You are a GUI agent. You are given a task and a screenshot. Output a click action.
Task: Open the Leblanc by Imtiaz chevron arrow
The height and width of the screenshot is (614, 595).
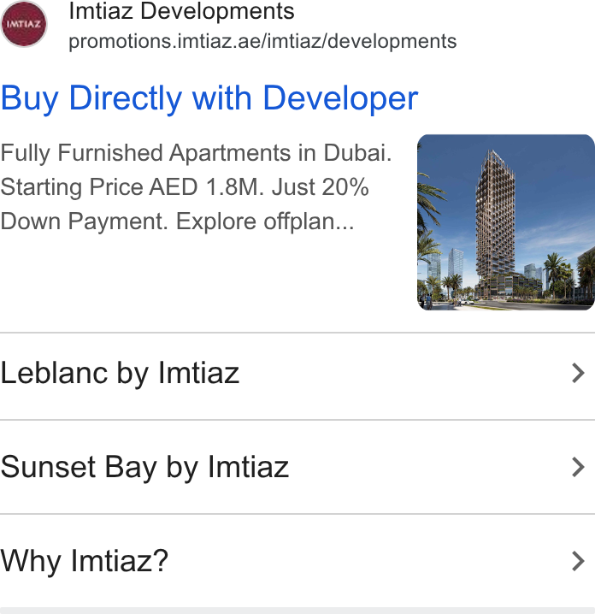click(x=578, y=373)
